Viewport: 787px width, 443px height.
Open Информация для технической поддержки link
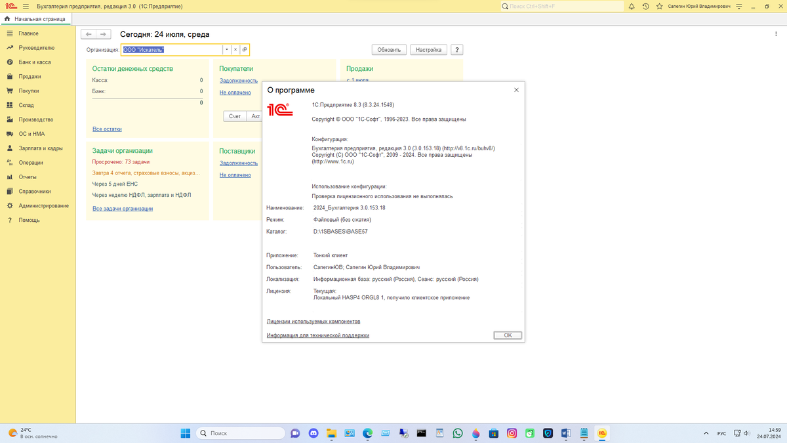click(318, 335)
